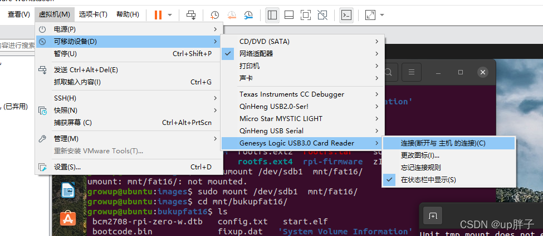Open snapshot manager icon with wrench clock
This screenshot has width=543, height=236.
pos(248,15)
